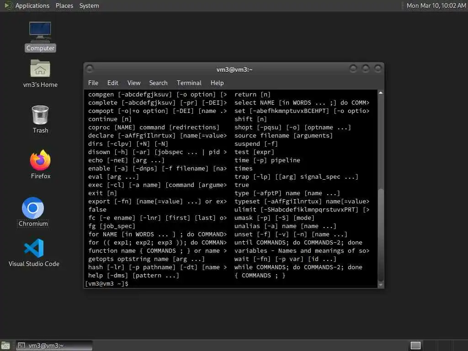This screenshot has width=468, height=351.
Task: Click the 'trap [-lp]' line
Action: click(x=296, y=177)
